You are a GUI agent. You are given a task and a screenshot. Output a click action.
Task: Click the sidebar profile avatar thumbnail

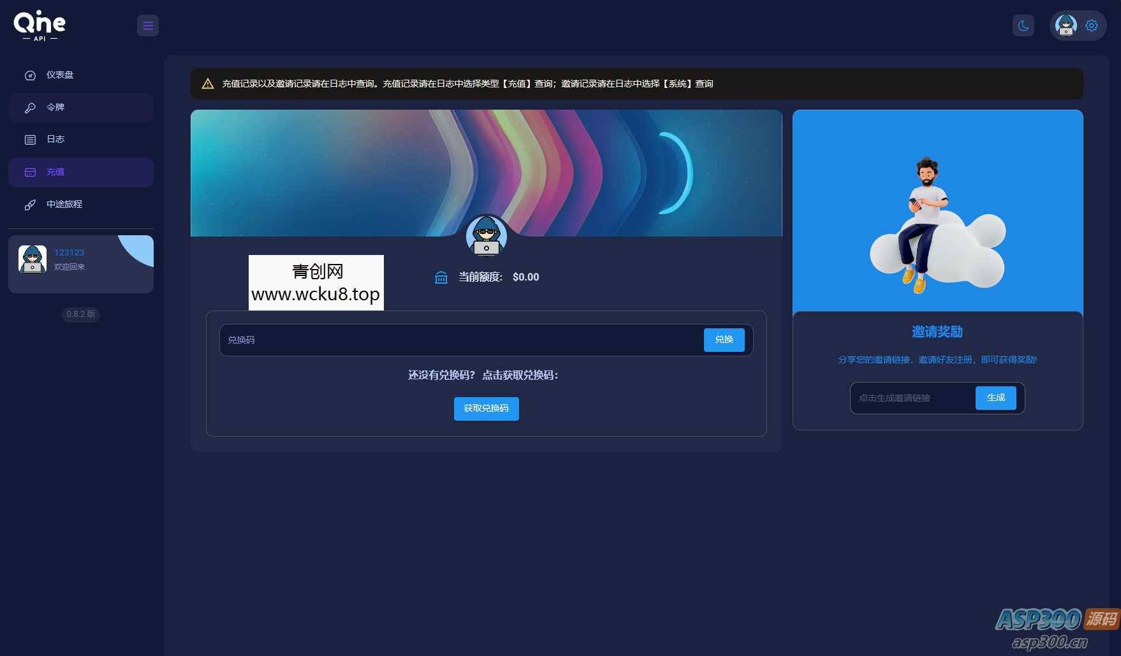pos(33,259)
